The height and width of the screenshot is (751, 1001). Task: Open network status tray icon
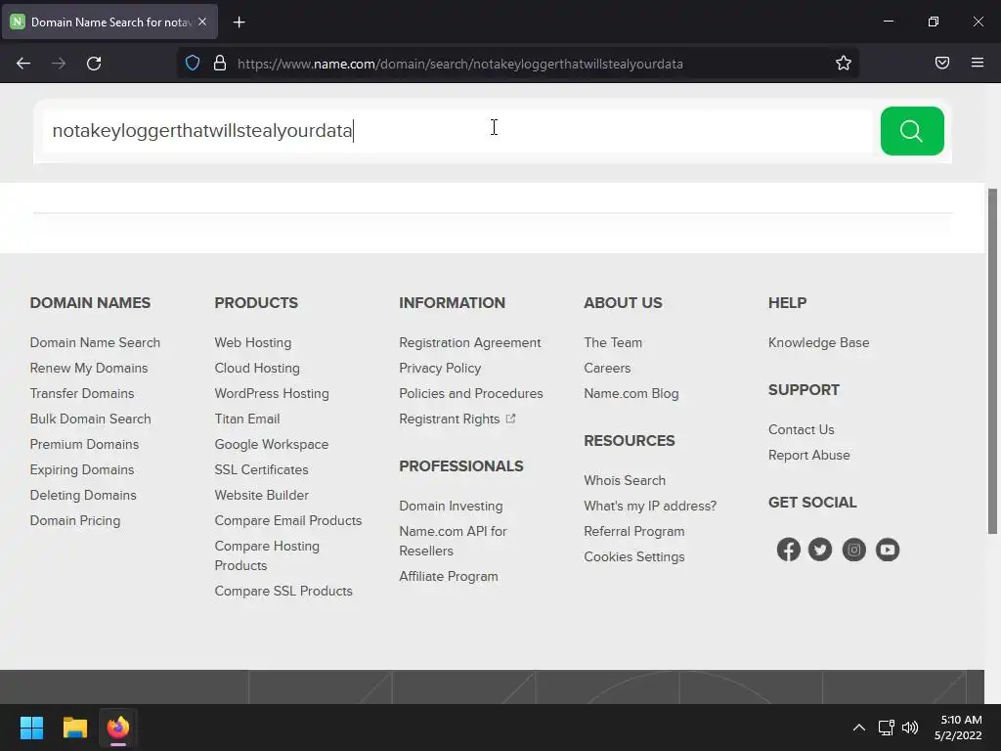pos(886,728)
